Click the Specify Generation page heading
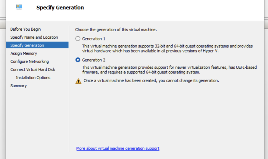This screenshot has height=159, width=268. (x=60, y=7)
